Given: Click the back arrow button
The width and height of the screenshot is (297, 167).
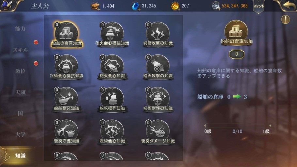Looking at the screenshot, I should (288, 6).
